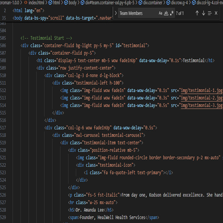The width and height of the screenshot is (223, 223).
Task: Expand the replace toggle chevron
Action: pyautogui.click(x=116, y=13)
